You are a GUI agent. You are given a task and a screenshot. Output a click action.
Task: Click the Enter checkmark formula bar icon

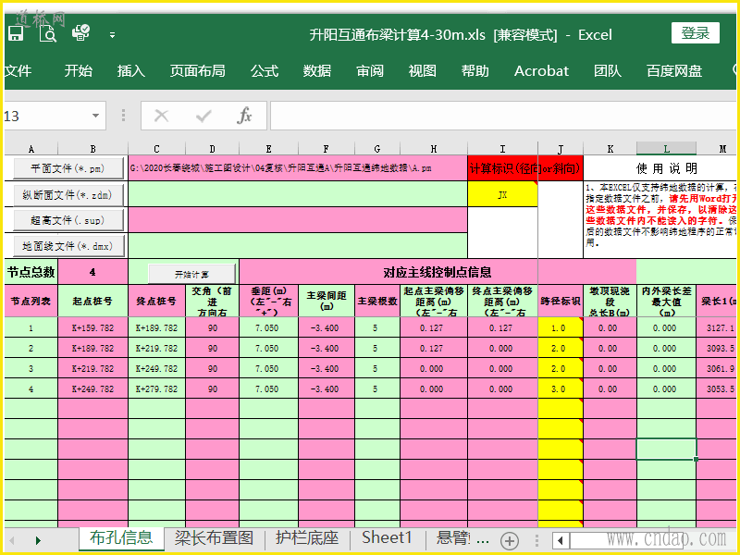203,116
